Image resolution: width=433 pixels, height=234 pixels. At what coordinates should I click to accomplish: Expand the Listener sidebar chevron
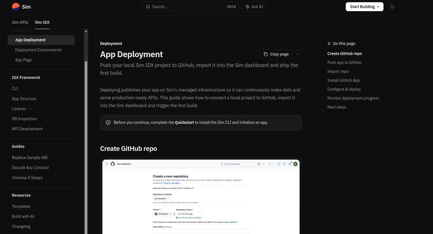[30, 109]
